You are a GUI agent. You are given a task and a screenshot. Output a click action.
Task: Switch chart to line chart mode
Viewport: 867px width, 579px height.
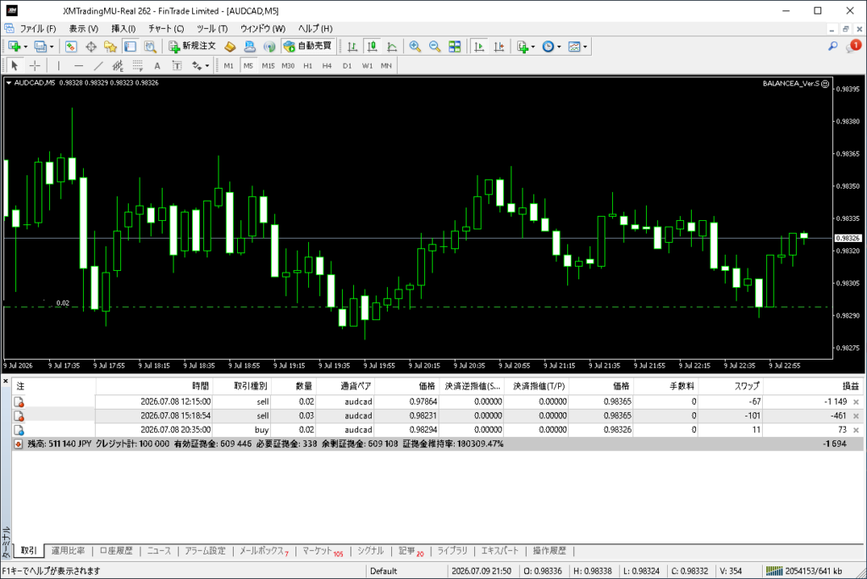coord(391,47)
